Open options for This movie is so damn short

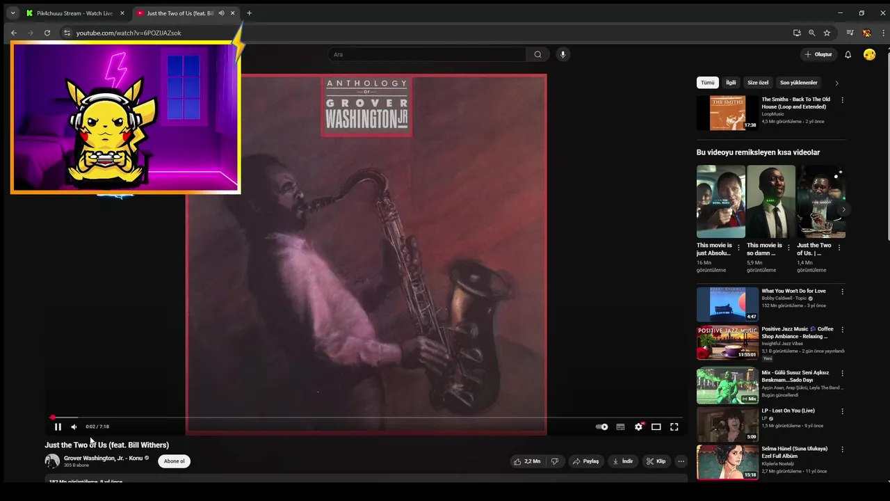789,248
